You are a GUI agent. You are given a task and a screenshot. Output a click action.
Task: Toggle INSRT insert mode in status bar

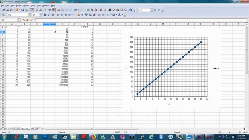pos(117,132)
